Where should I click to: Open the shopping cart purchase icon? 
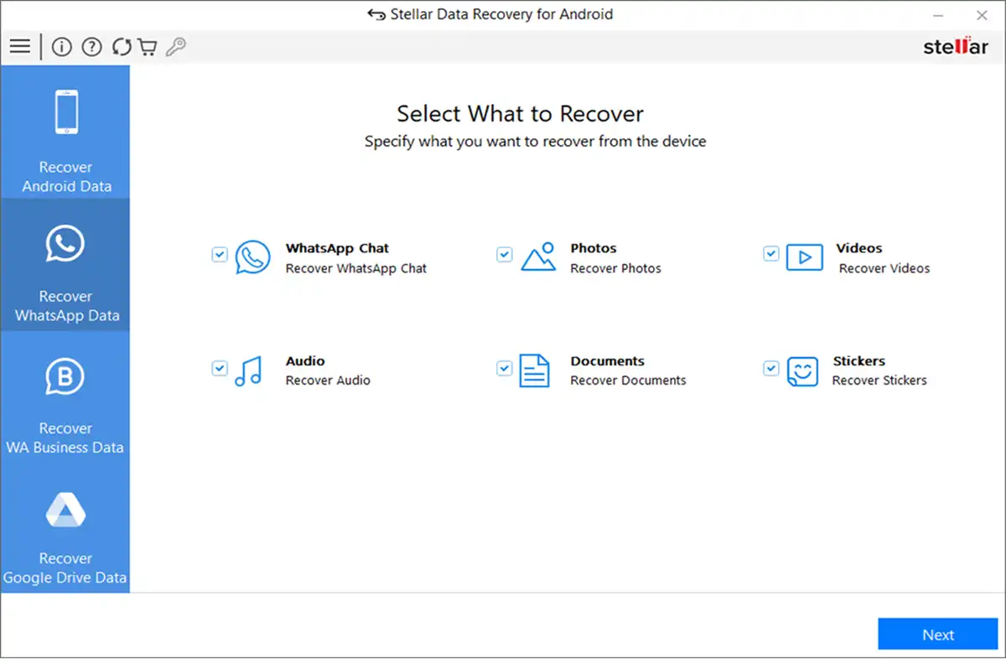pyautogui.click(x=147, y=46)
